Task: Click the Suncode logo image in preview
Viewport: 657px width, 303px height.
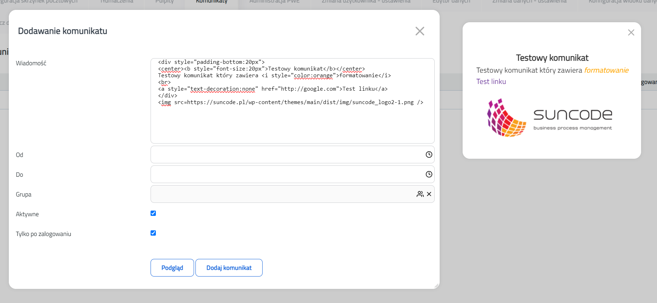Action: 549,118
